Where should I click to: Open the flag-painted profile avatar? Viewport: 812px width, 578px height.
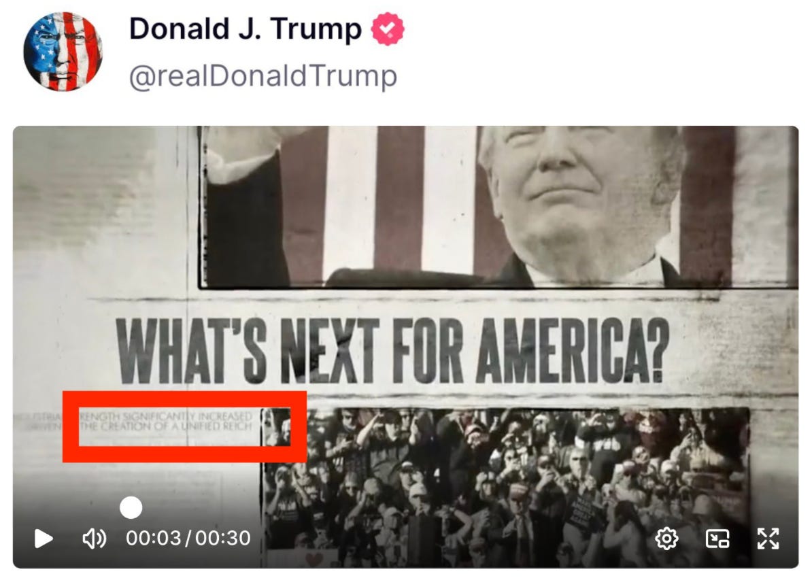pos(63,52)
